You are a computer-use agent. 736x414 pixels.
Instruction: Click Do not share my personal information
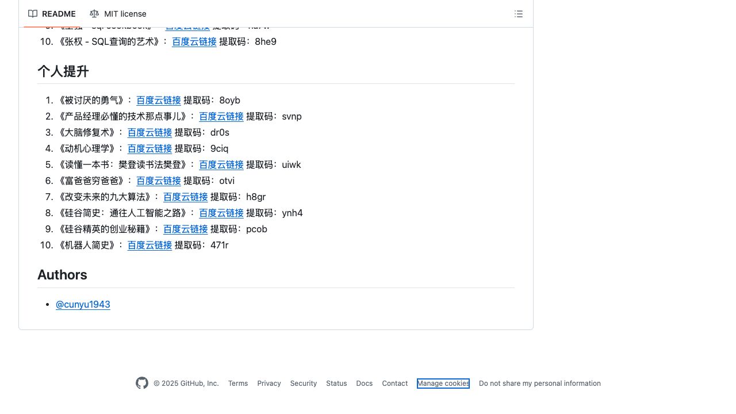[539, 384]
